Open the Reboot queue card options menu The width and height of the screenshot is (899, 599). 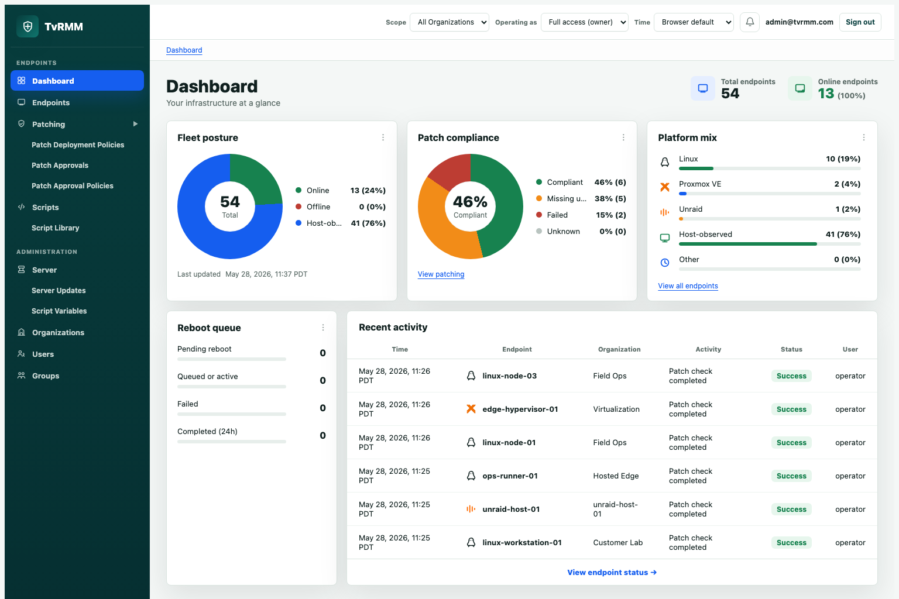(x=323, y=328)
